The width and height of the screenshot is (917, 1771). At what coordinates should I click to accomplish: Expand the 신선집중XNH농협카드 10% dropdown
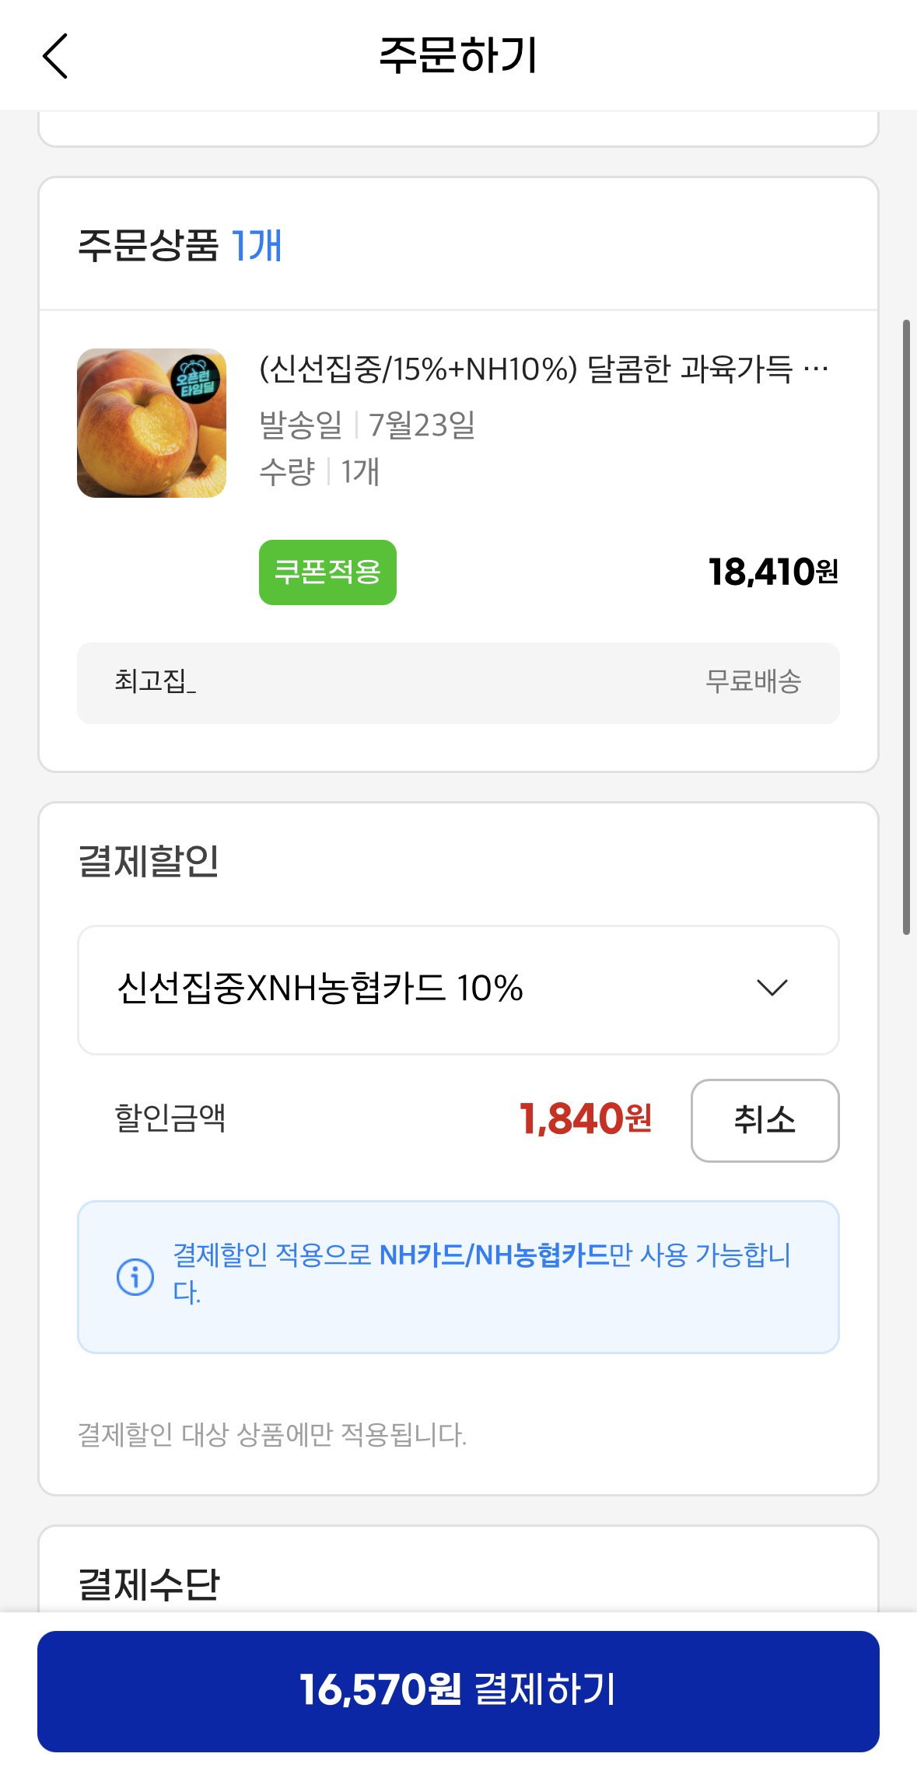pyautogui.click(x=458, y=989)
